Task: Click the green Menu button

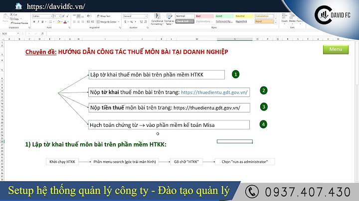Action: click(336, 49)
